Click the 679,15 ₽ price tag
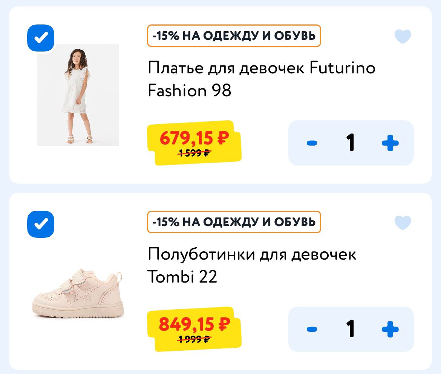The height and width of the screenshot is (374, 441). (194, 138)
